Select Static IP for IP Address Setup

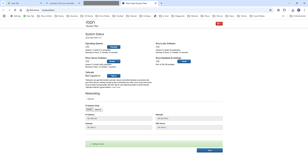(x=98, y=109)
